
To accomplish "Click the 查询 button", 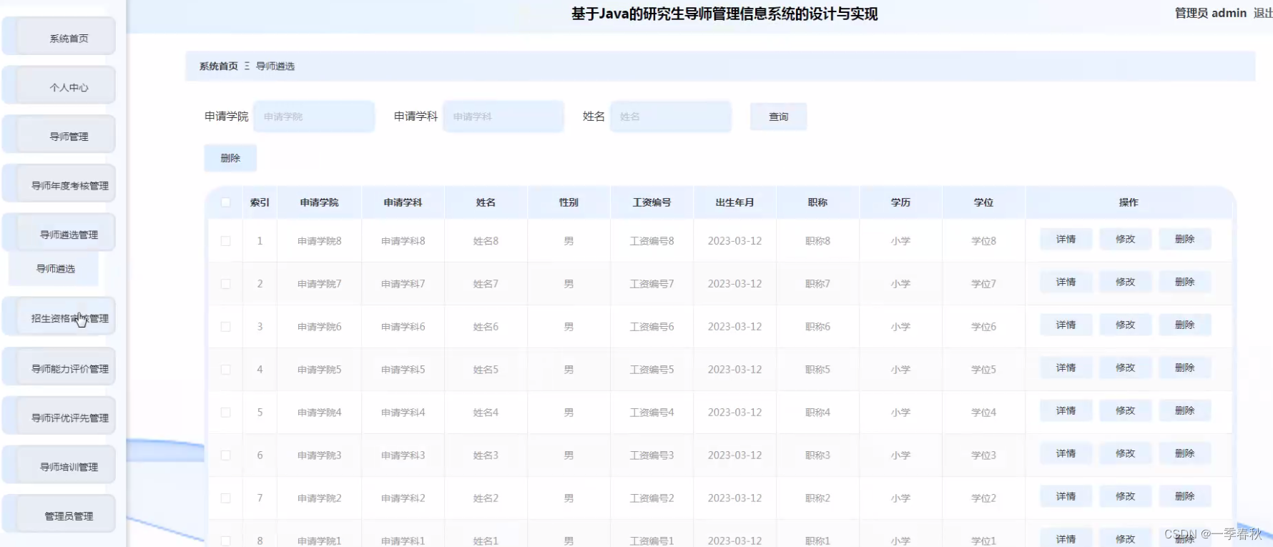I will 778,117.
